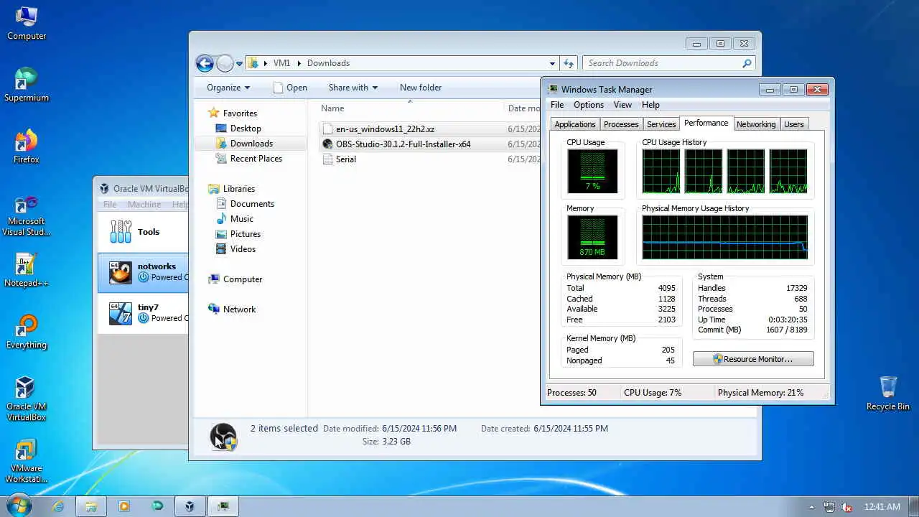
Task: Select the notworks virtual machine
Action: click(144, 272)
